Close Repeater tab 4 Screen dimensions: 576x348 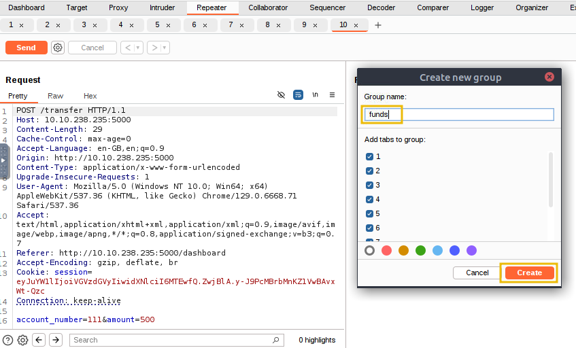click(x=131, y=25)
